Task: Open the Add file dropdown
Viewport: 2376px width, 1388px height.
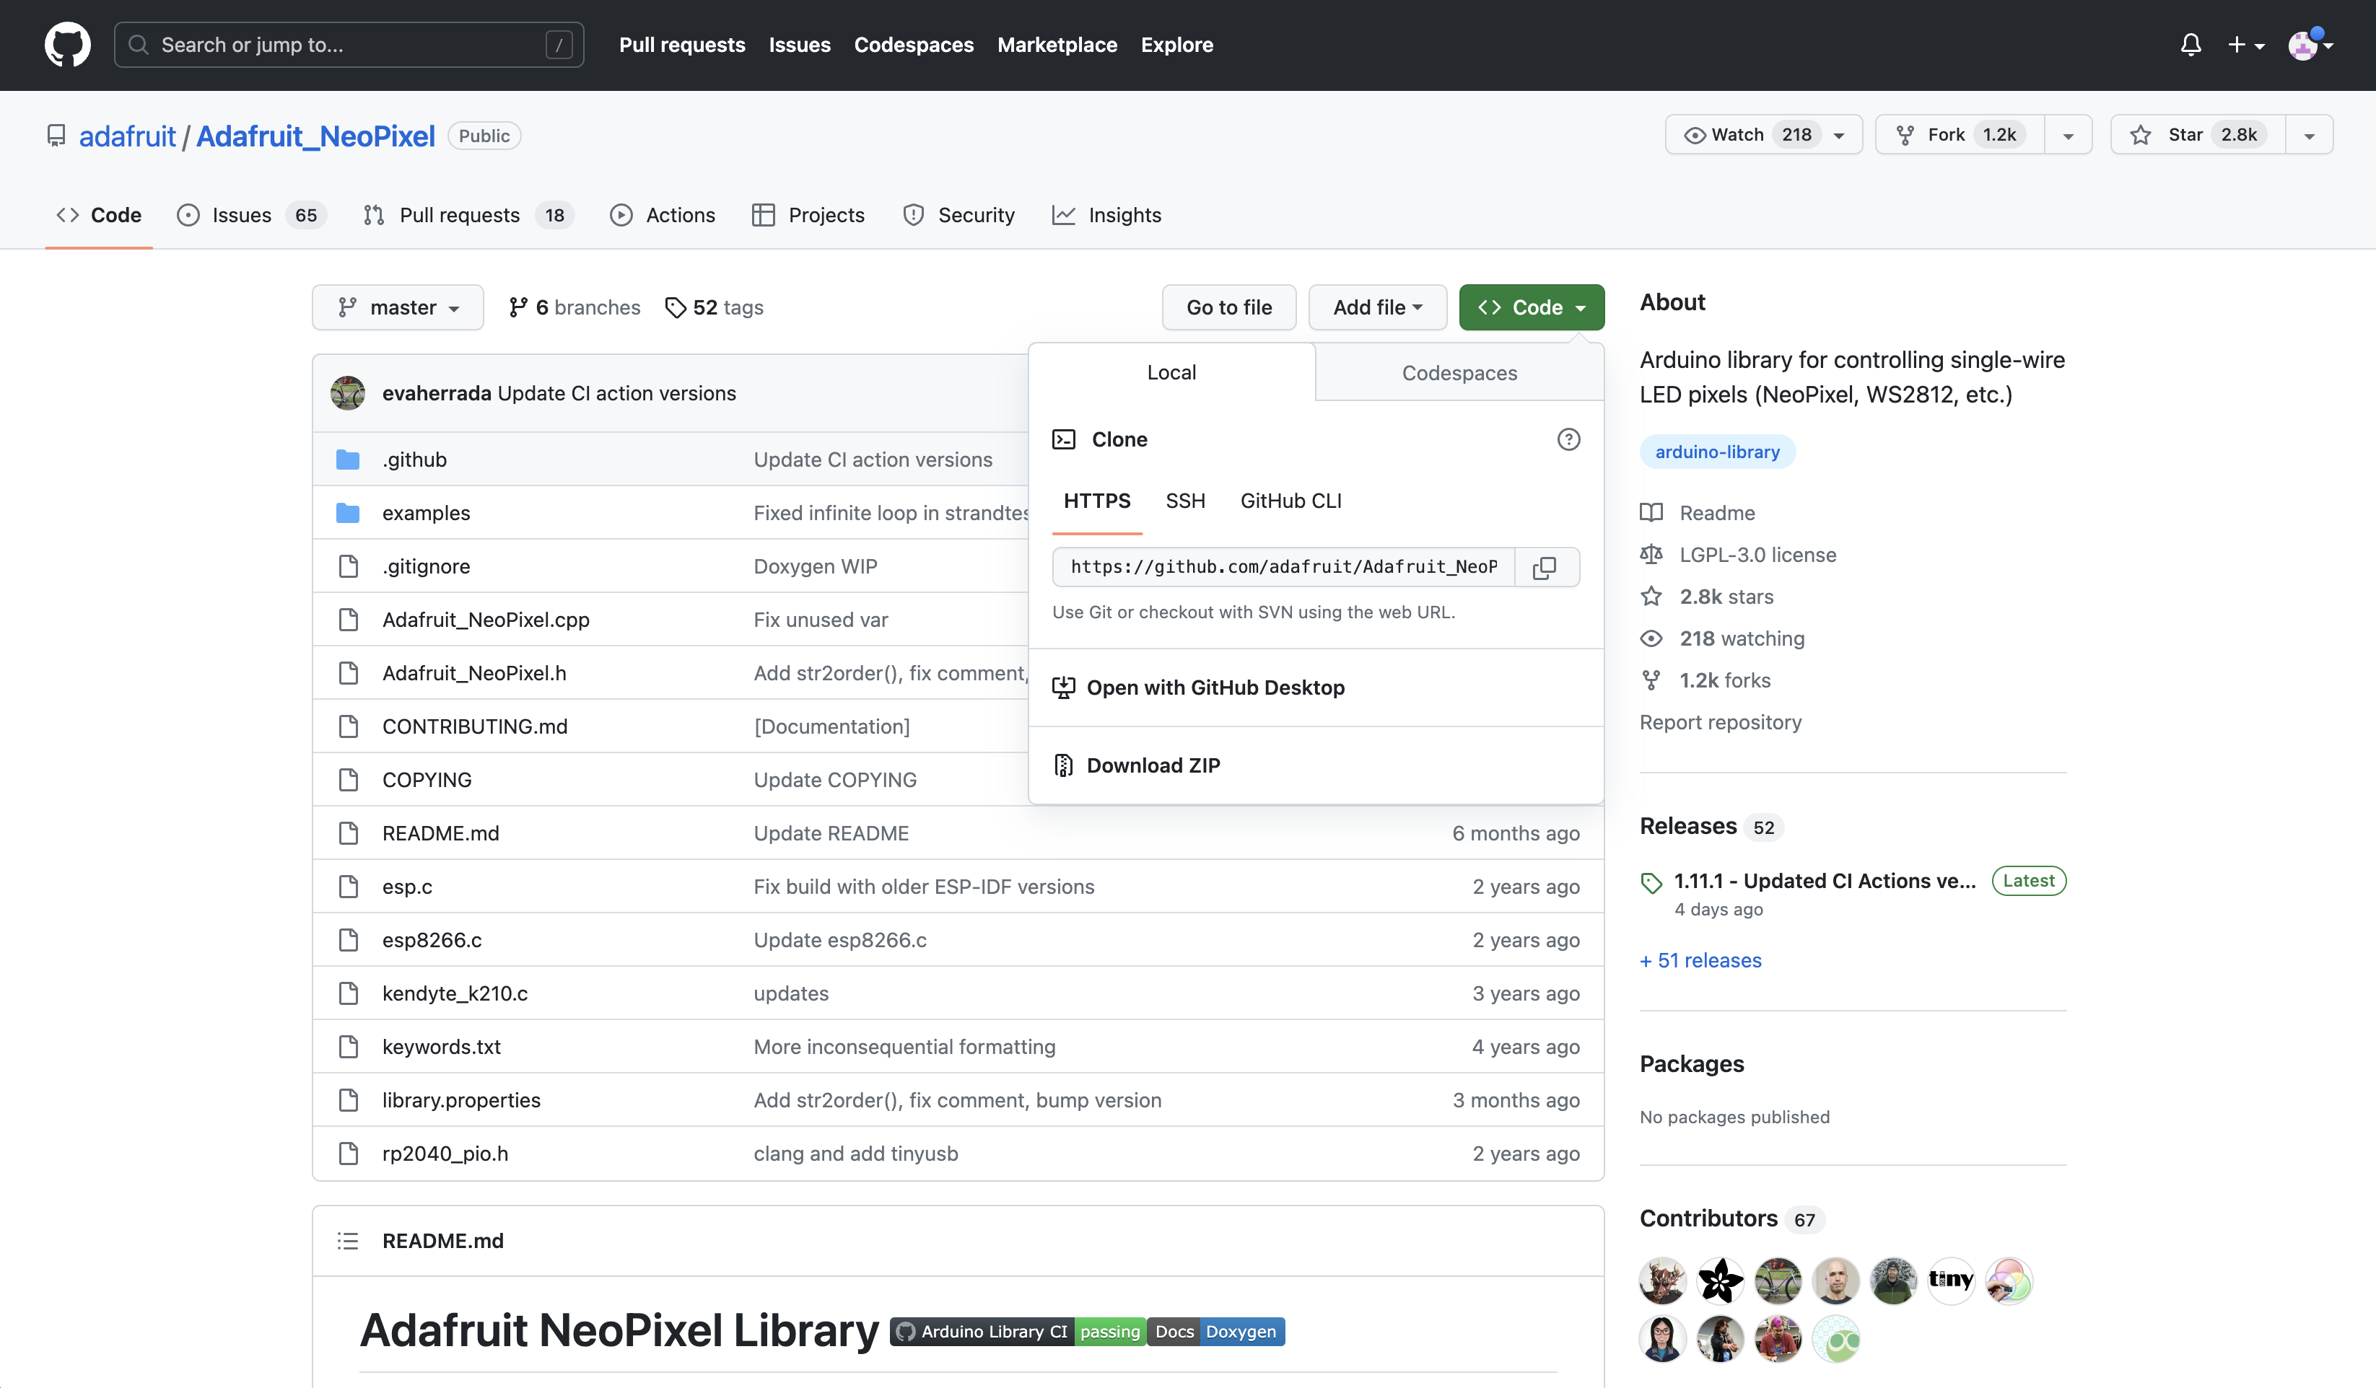Action: pyautogui.click(x=1378, y=307)
